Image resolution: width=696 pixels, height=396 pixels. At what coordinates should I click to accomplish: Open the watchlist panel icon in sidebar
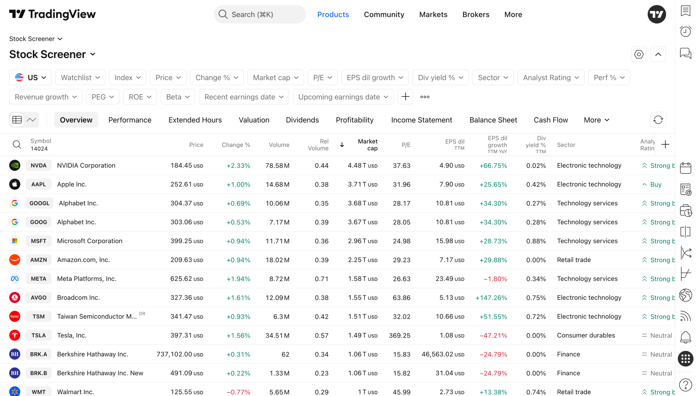685,11
